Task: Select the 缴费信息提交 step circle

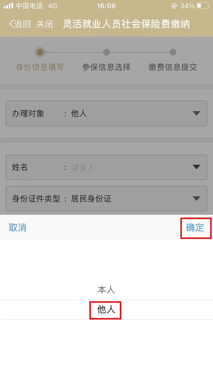Action: coord(173,52)
